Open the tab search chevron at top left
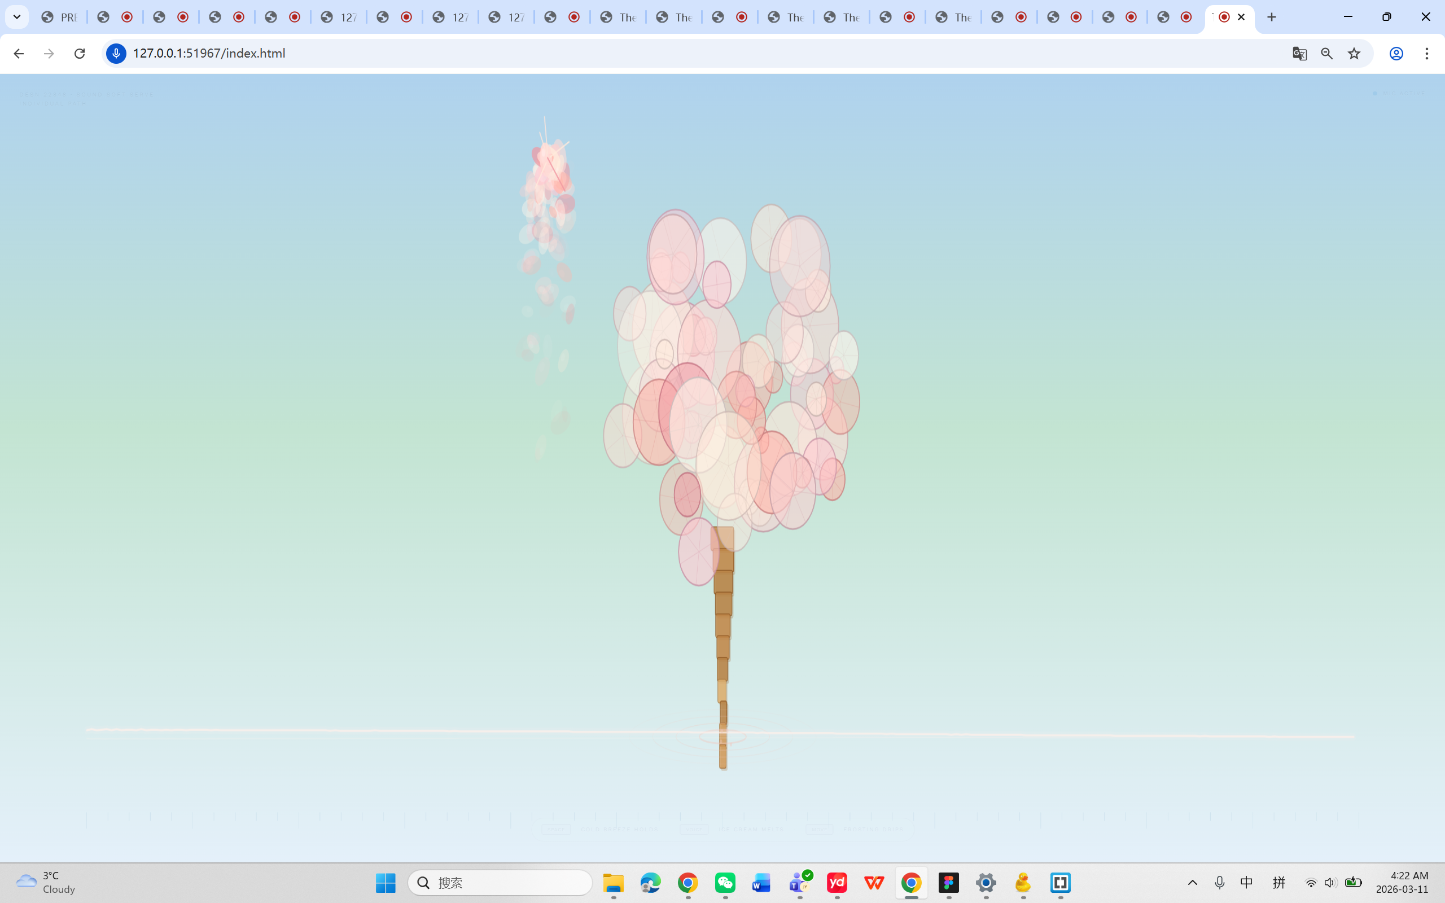1445x903 pixels. point(16,17)
